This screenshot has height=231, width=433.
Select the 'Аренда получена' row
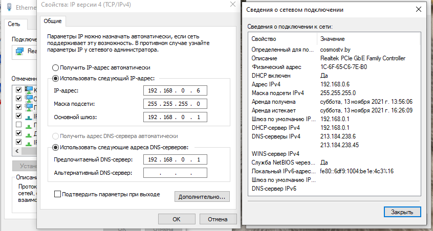pos(334,102)
